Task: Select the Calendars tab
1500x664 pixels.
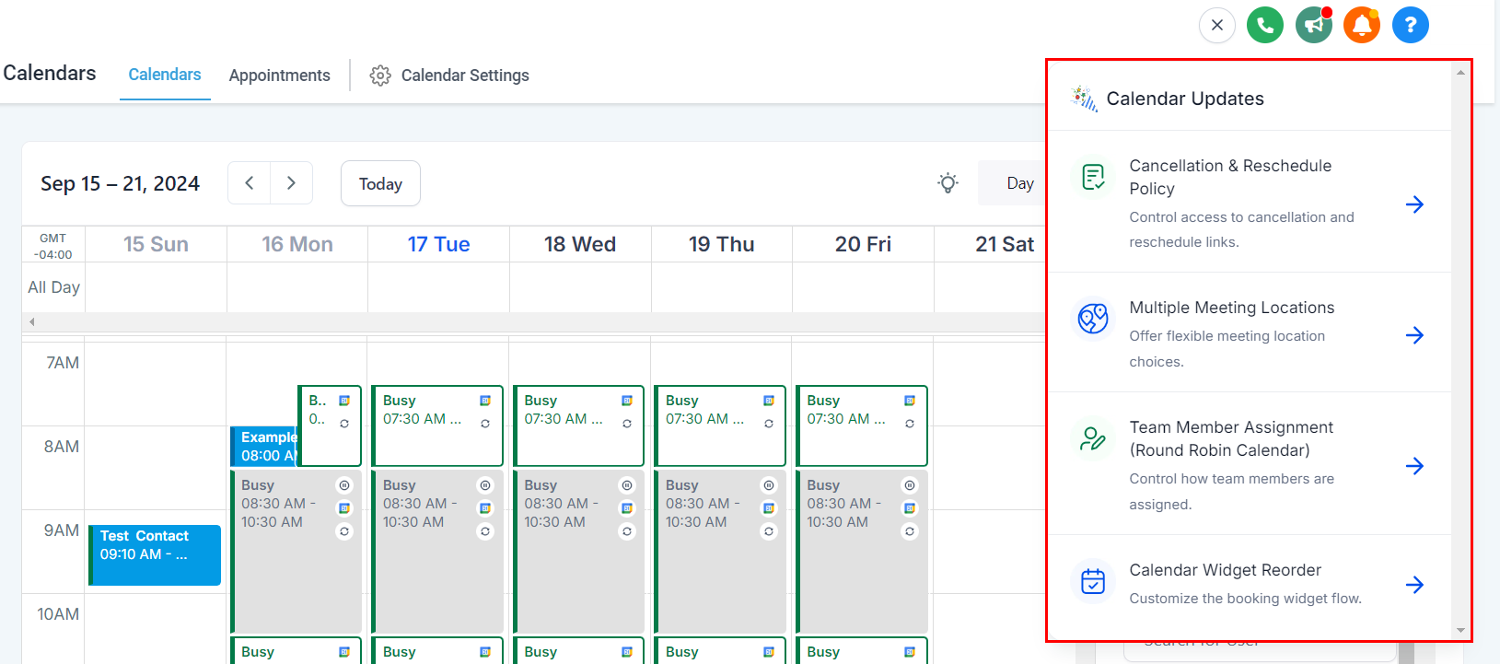Action: 165,75
